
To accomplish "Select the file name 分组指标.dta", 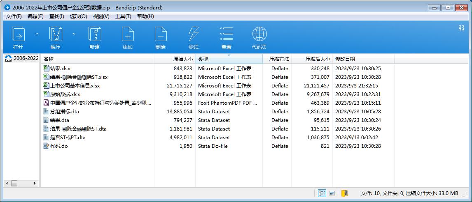I will click(x=65, y=112).
